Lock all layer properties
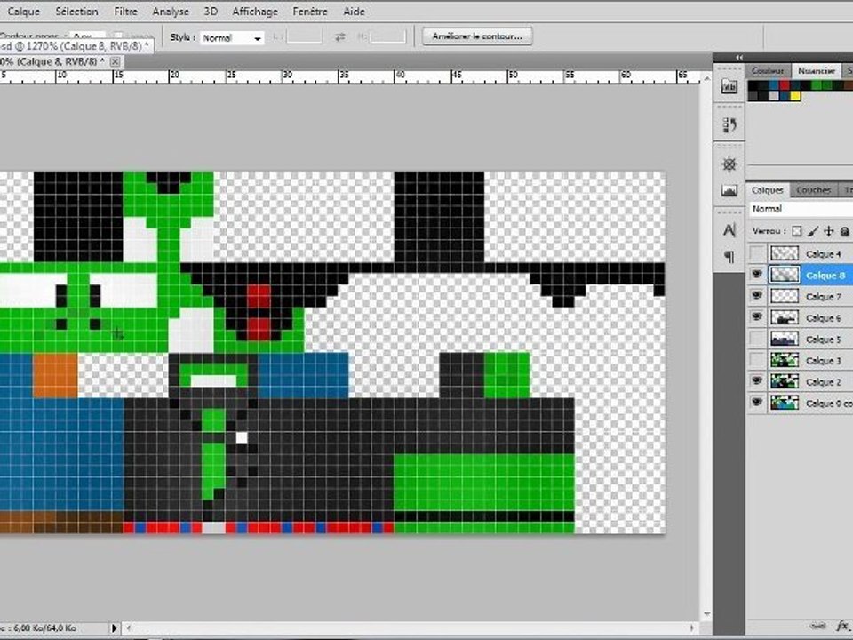 click(845, 231)
